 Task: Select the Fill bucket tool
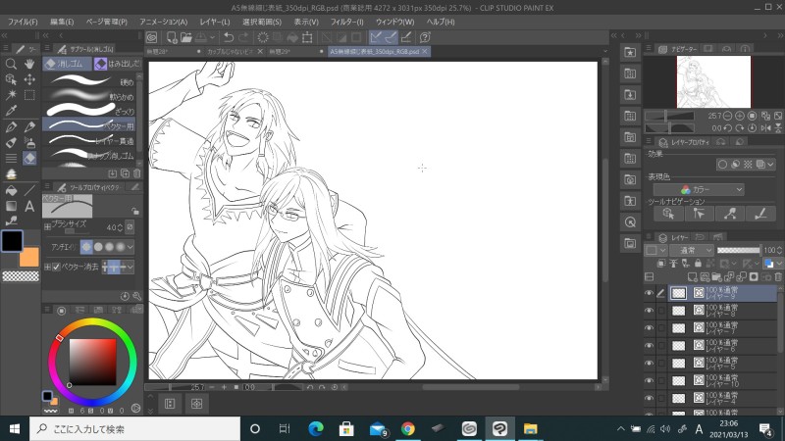click(x=11, y=190)
